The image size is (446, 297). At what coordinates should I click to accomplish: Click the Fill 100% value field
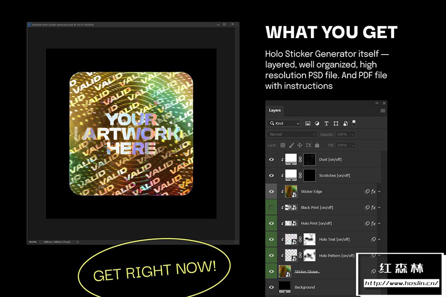click(x=342, y=145)
